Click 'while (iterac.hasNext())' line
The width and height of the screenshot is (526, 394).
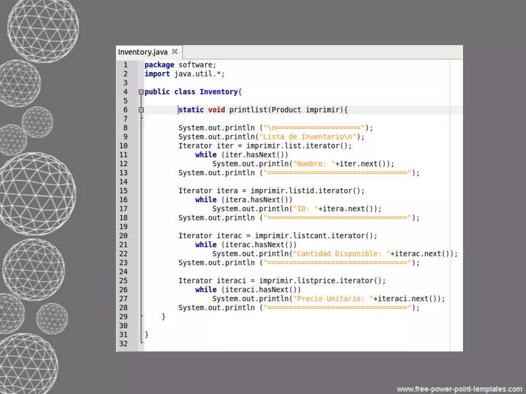pyautogui.click(x=246, y=244)
